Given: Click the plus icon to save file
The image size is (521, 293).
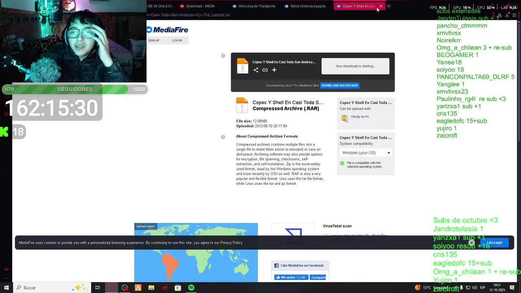Looking at the screenshot, I should point(274,70).
